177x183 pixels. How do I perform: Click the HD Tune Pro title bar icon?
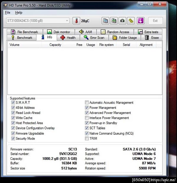6,5
